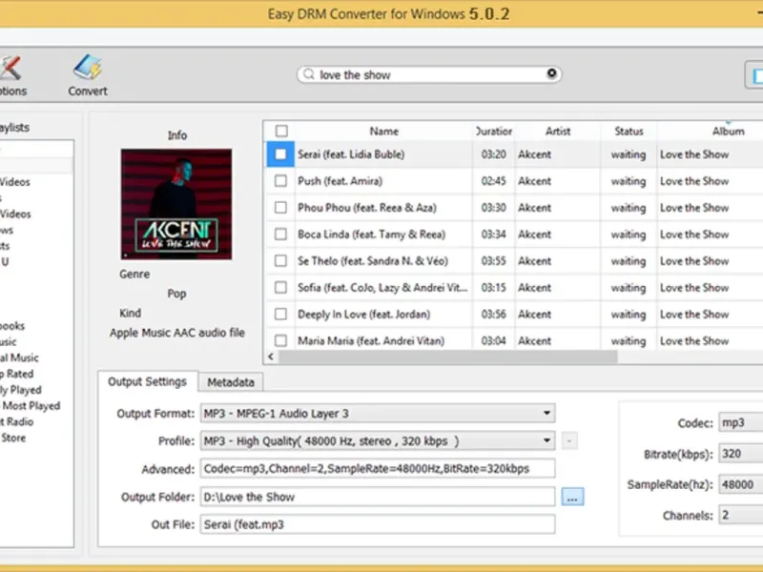This screenshot has height=572, width=763.
Task: Enable the Se Thelo track checkbox
Action: coord(280,260)
